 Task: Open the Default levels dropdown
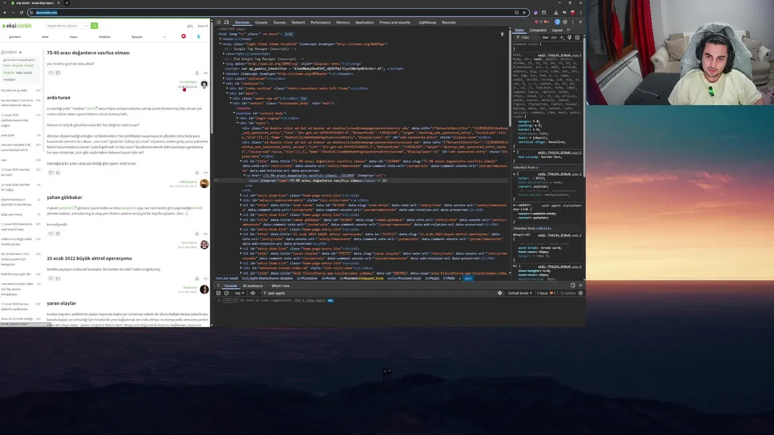pyautogui.click(x=521, y=293)
